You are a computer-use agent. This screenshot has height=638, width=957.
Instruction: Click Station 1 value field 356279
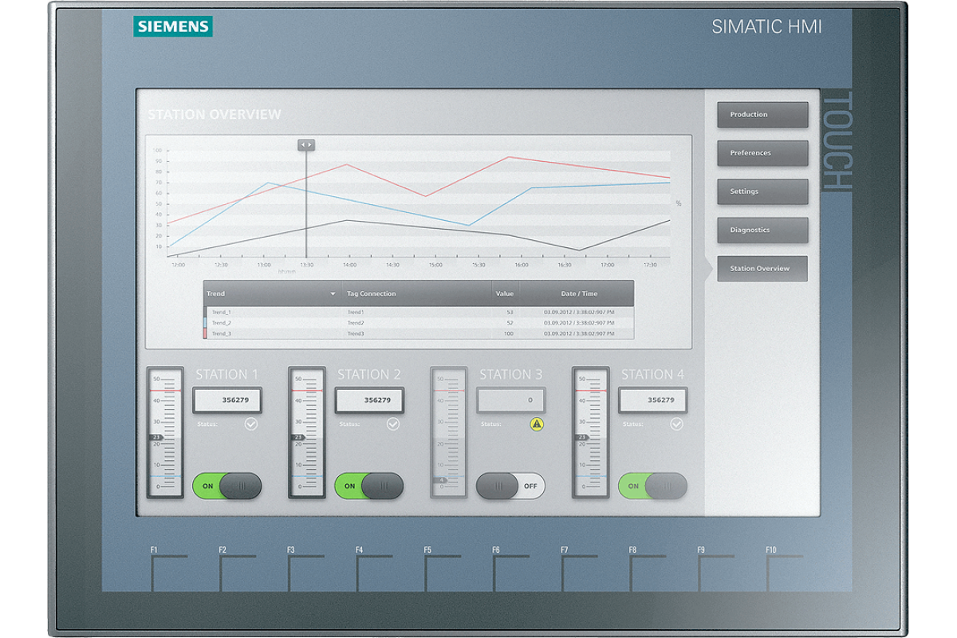tap(227, 400)
